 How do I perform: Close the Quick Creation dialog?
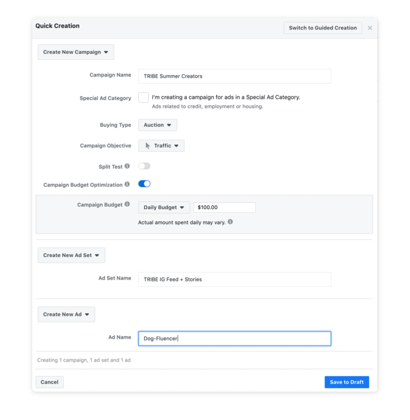pos(370,28)
